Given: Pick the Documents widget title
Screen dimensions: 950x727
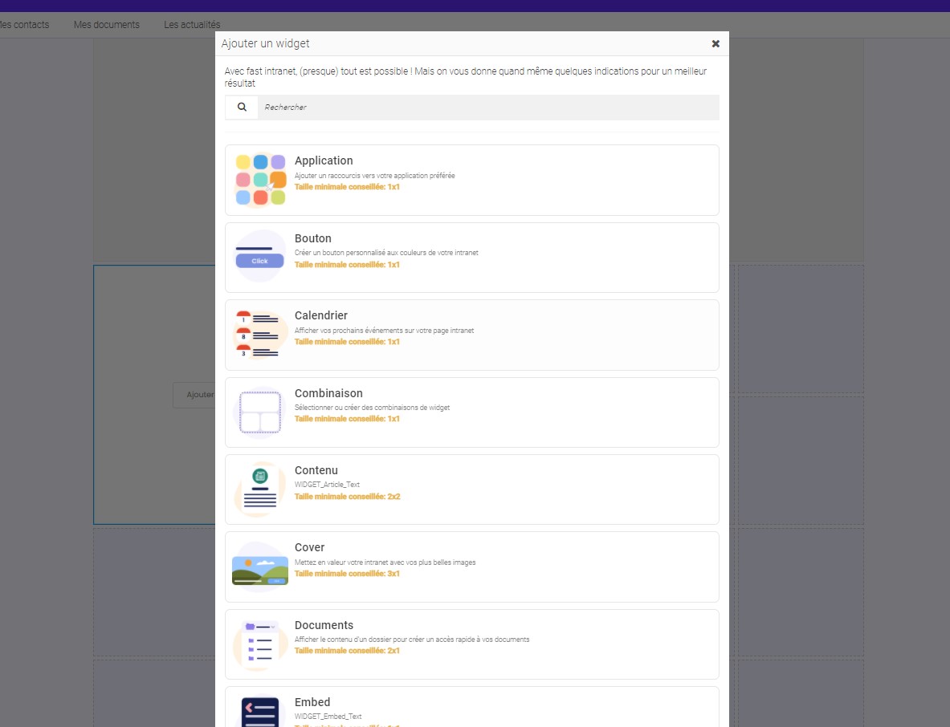Looking at the screenshot, I should [x=324, y=625].
